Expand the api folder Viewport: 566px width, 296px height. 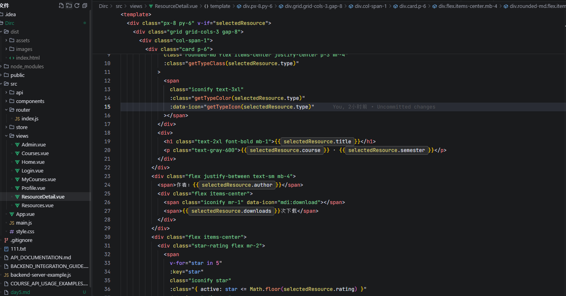(x=6, y=93)
